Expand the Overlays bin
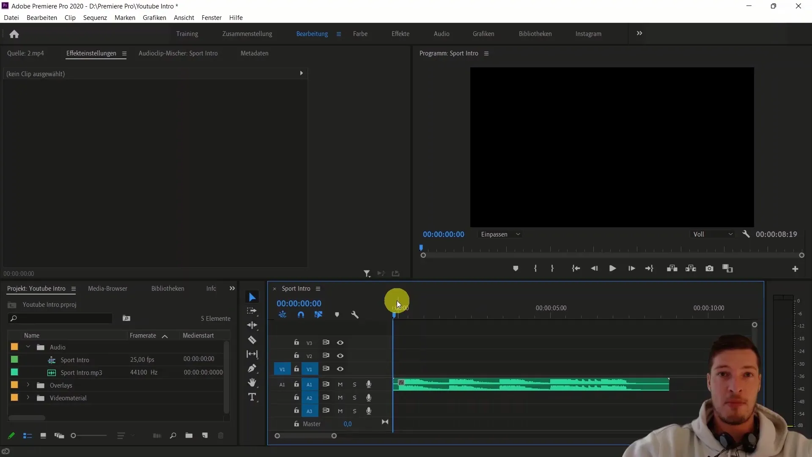Image resolution: width=812 pixels, height=457 pixels. [28, 385]
